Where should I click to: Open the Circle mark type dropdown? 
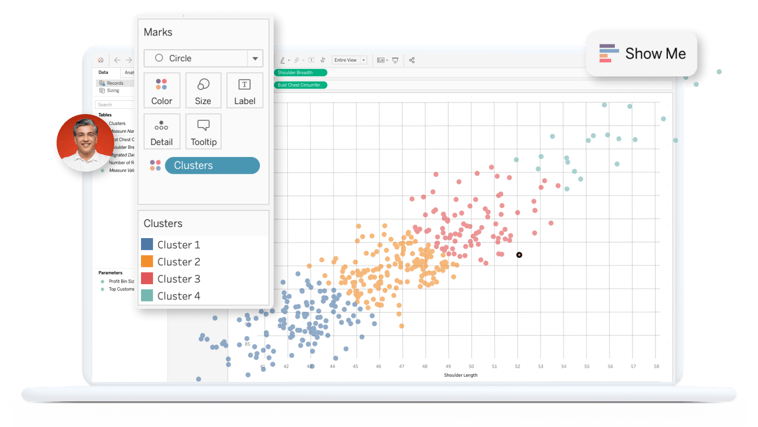255,58
